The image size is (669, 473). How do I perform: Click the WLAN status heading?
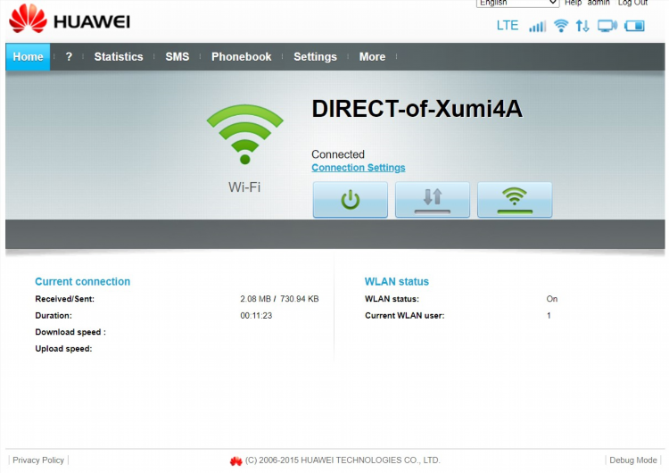pyautogui.click(x=397, y=282)
